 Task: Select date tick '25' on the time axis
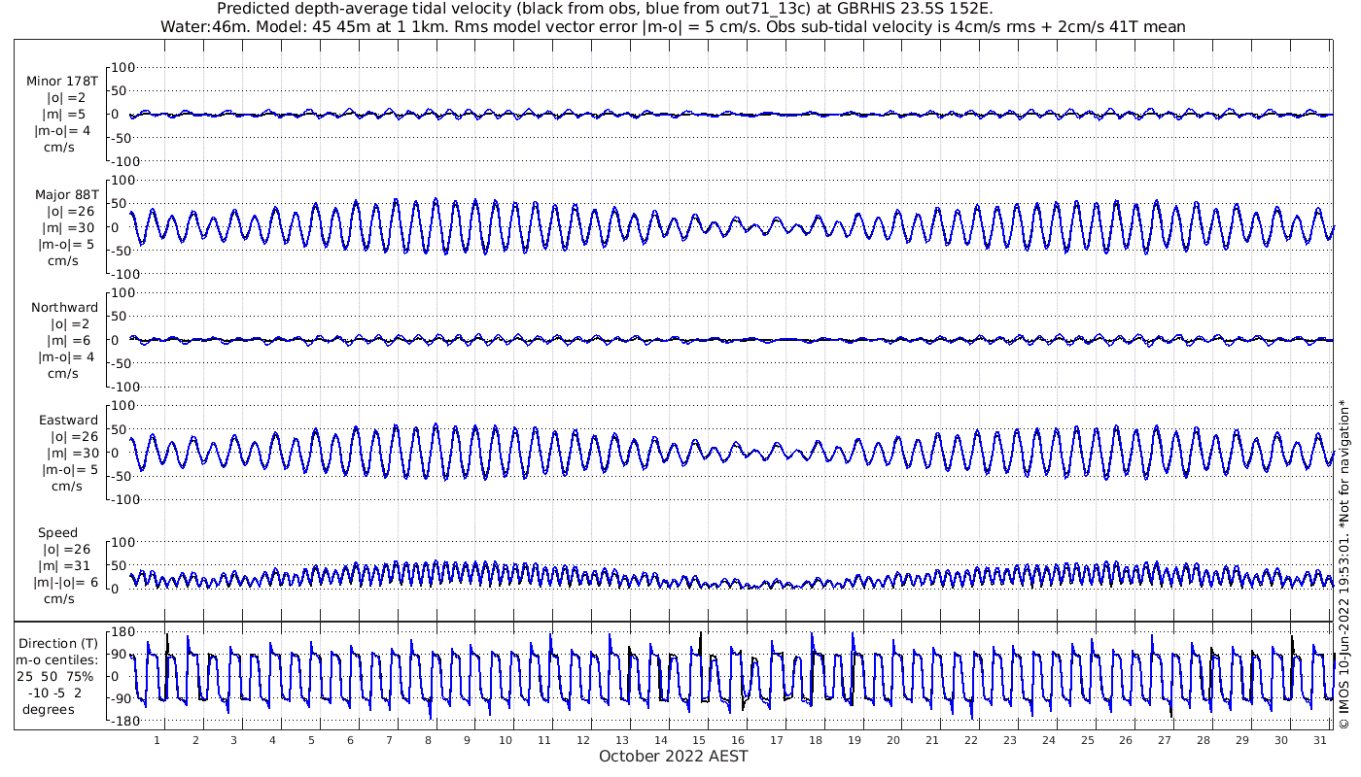point(1087,740)
